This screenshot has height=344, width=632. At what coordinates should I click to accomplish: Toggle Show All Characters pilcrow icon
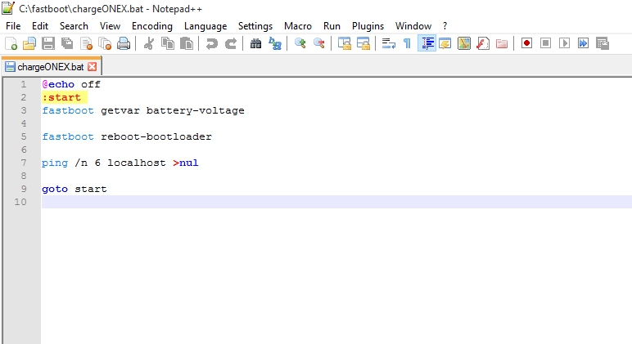407,43
